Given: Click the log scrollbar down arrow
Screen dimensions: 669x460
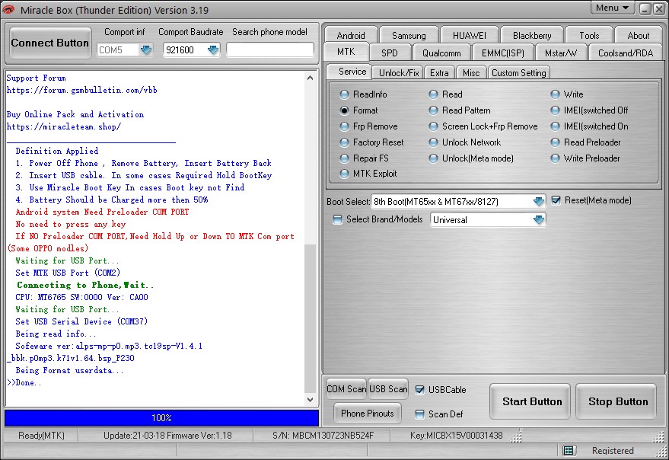Looking at the screenshot, I should pos(311,400).
